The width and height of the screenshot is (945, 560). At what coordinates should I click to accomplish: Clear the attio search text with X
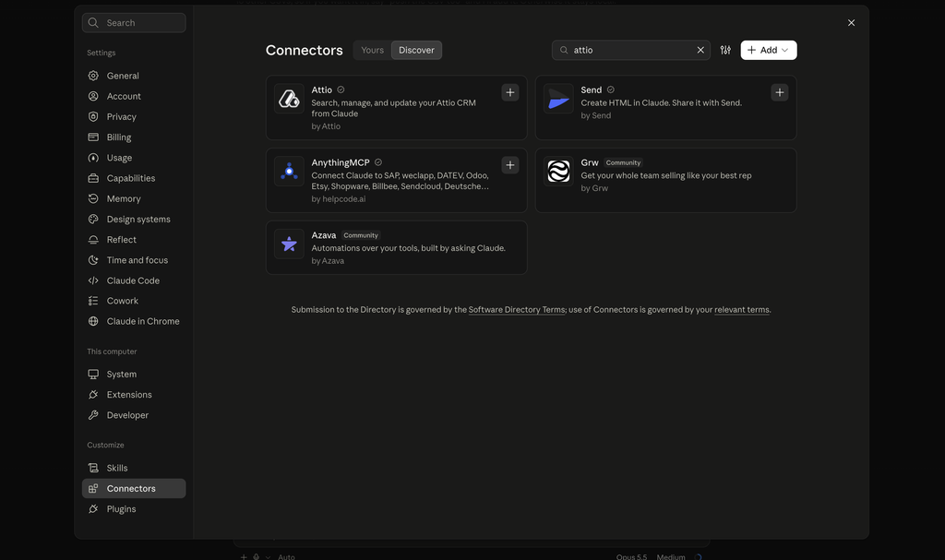click(x=700, y=50)
